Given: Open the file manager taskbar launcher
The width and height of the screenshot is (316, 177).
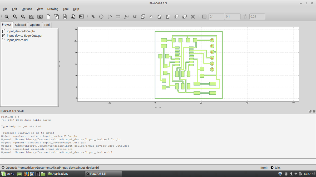Looking at the screenshot, I should coord(43,174).
